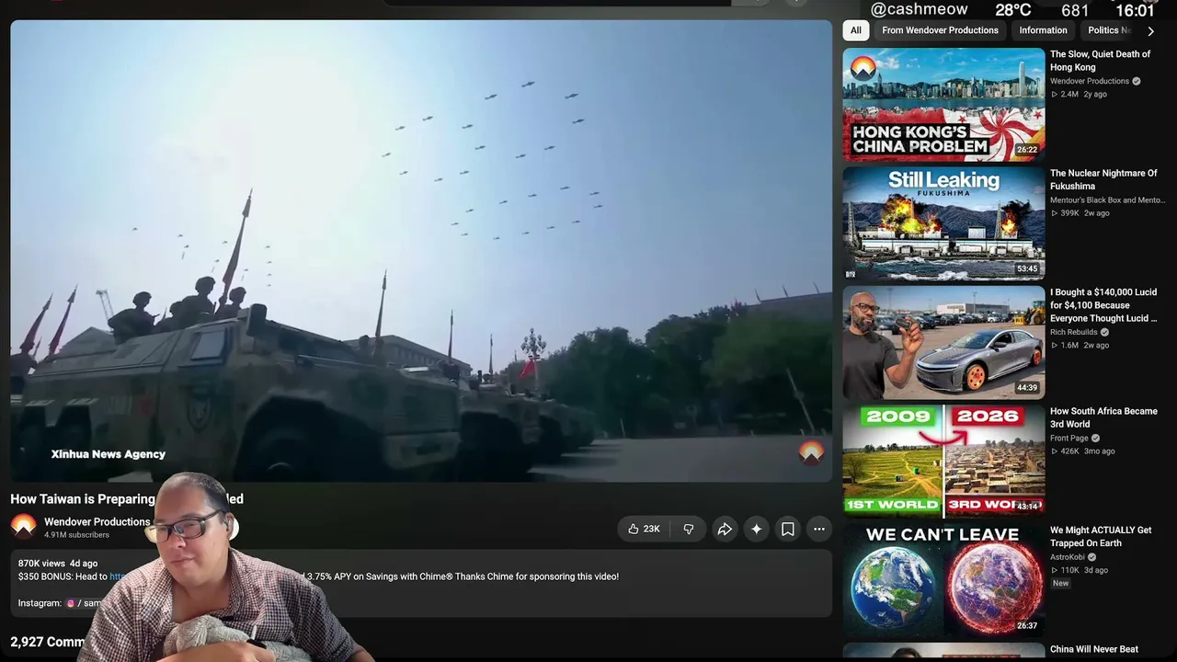Open title The Slow, Quiet Death of Hong Kong
This screenshot has height=662, width=1177.
coord(1100,61)
